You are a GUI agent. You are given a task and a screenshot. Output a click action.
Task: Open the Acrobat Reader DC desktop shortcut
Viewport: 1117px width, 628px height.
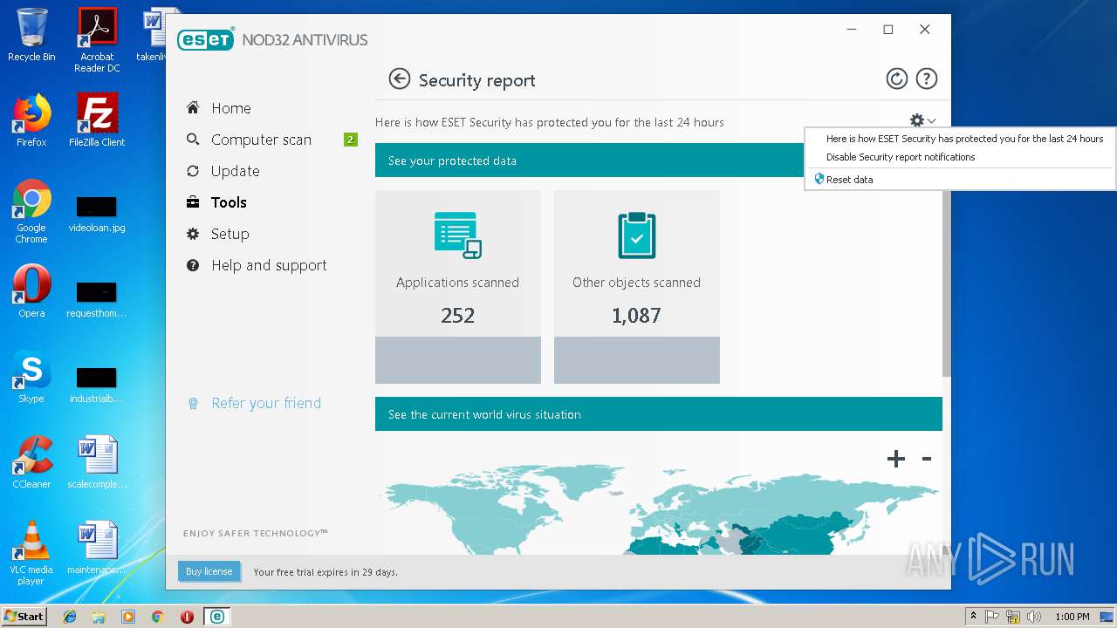click(97, 40)
